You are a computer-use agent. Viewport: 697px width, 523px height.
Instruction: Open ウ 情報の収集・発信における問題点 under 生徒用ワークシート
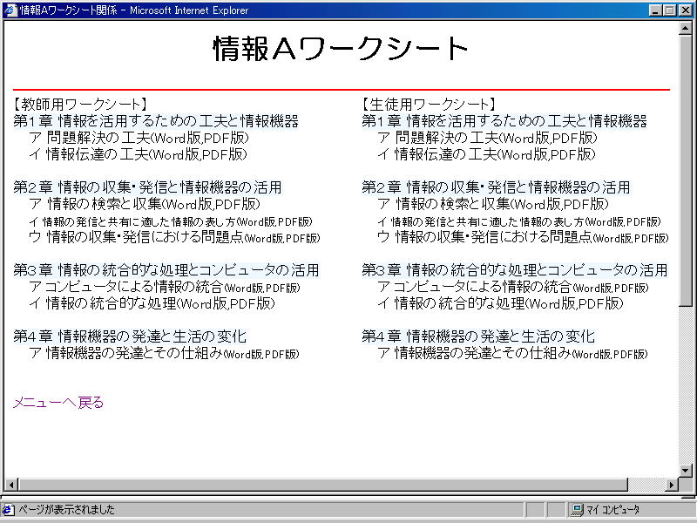[523, 237]
